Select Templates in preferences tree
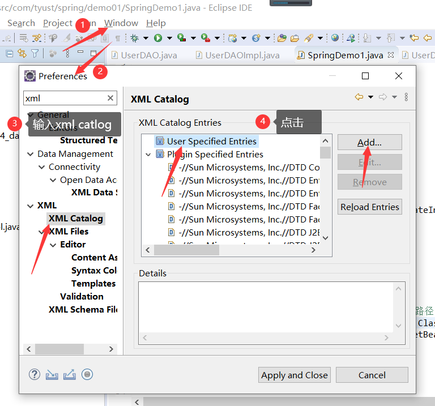 (93, 284)
